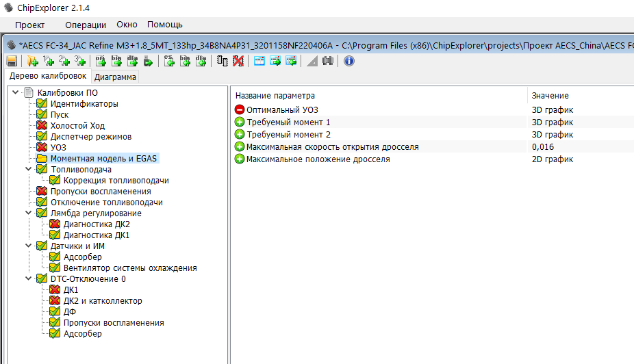
Task: Toggle the red-crossed checkbox for Холостой Ход
Action: 42,126
